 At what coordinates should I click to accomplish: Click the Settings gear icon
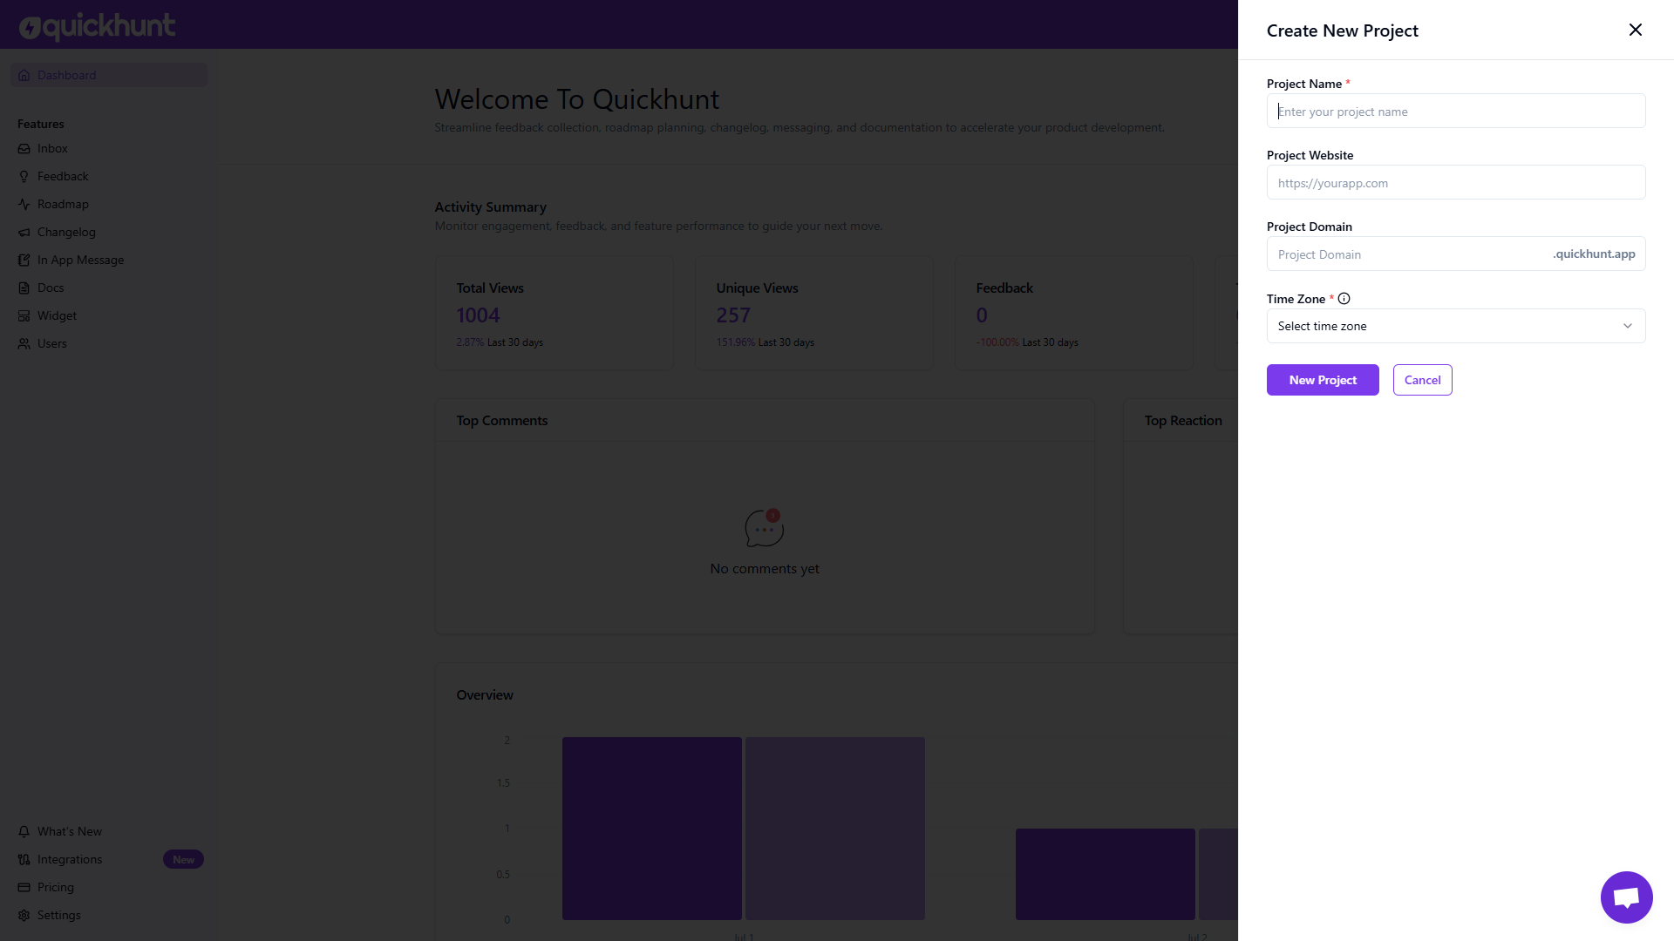click(x=24, y=916)
